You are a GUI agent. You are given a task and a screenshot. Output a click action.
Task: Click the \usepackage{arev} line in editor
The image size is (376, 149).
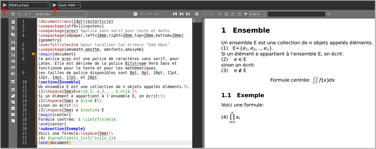point(104,31)
